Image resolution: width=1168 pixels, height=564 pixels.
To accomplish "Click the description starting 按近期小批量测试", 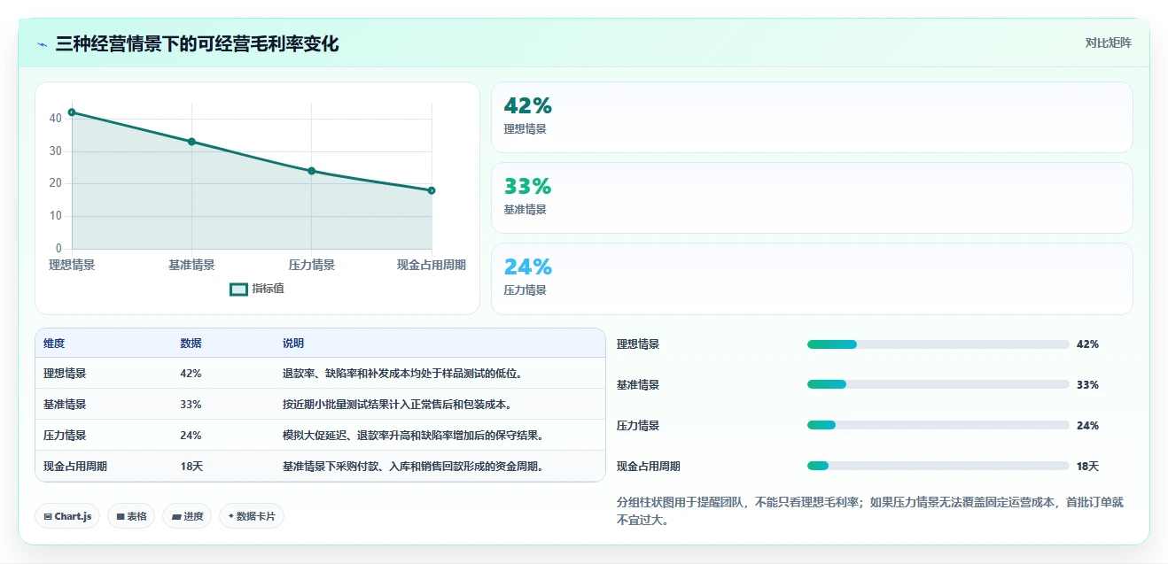I will click(398, 405).
